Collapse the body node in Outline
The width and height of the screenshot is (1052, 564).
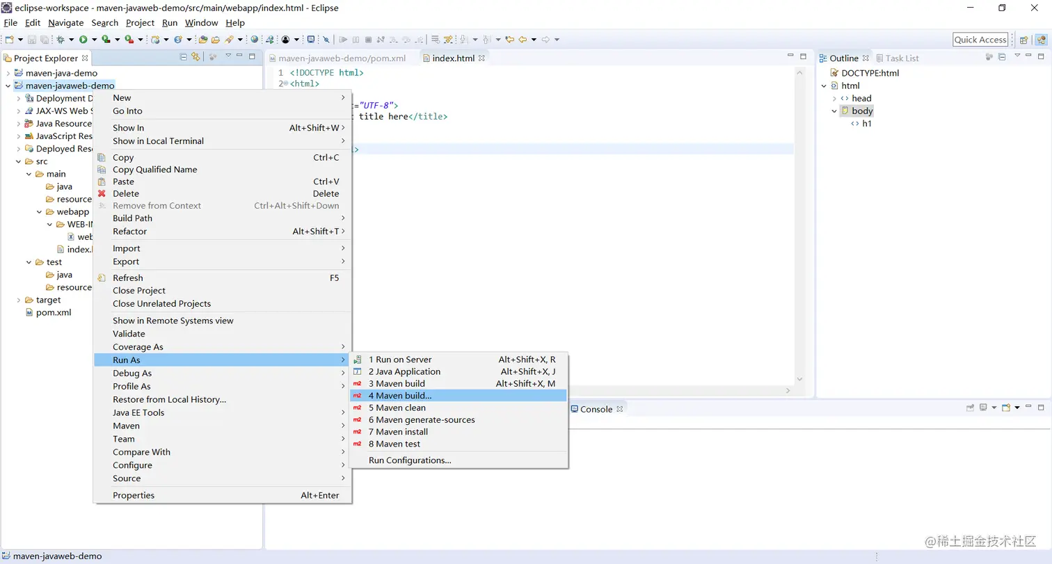point(834,111)
